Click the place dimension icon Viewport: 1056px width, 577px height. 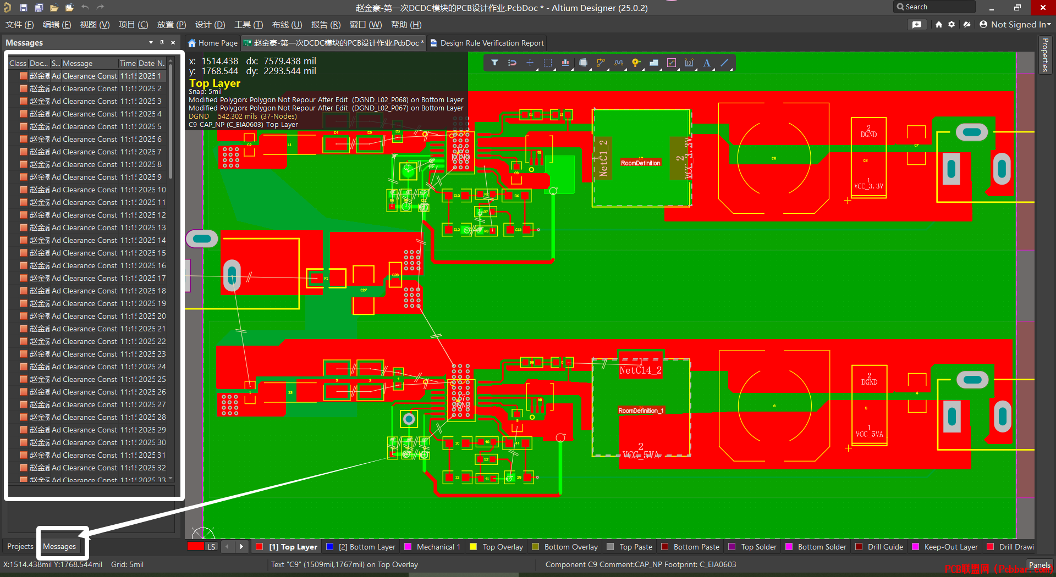tap(689, 63)
